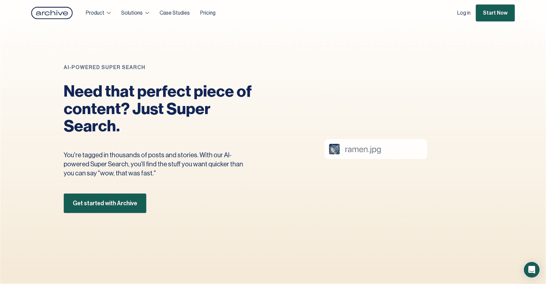Image resolution: width=546 pixels, height=284 pixels.
Task: Expand the Solutions dropdown chevron
Action: [x=147, y=13]
